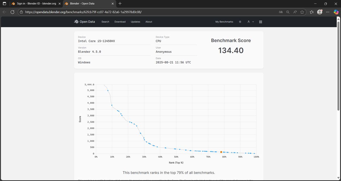Click the Benchmark Score heading
Viewport: 341px width, 181px height.
pyautogui.click(x=231, y=41)
